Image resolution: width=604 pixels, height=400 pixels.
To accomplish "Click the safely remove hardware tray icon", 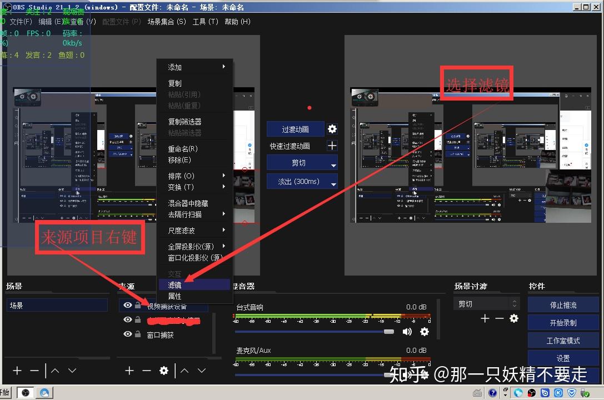I will (x=585, y=393).
